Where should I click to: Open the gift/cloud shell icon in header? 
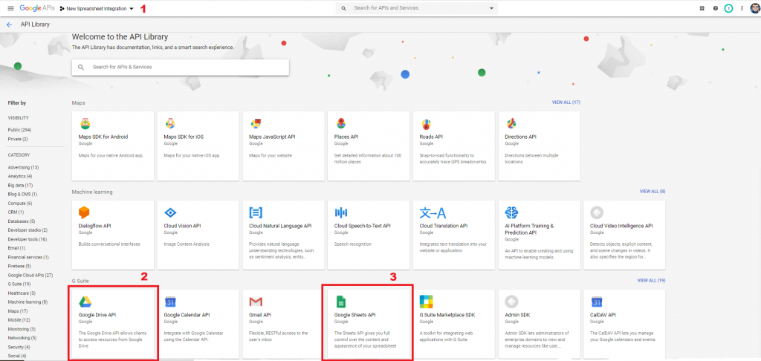tap(702, 8)
